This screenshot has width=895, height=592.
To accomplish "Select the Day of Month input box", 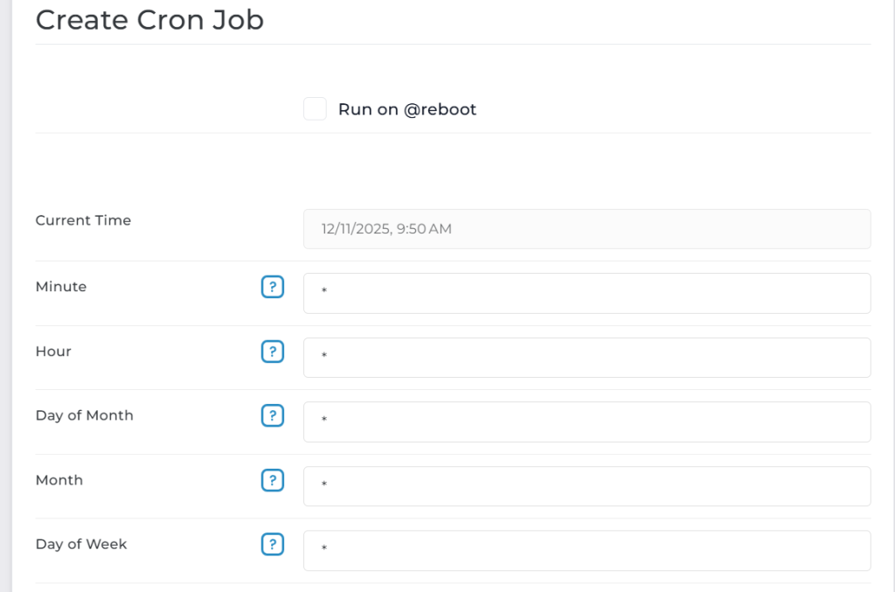I will pos(586,421).
